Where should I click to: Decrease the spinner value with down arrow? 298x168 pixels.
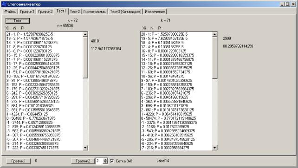(x=105, y=162)
